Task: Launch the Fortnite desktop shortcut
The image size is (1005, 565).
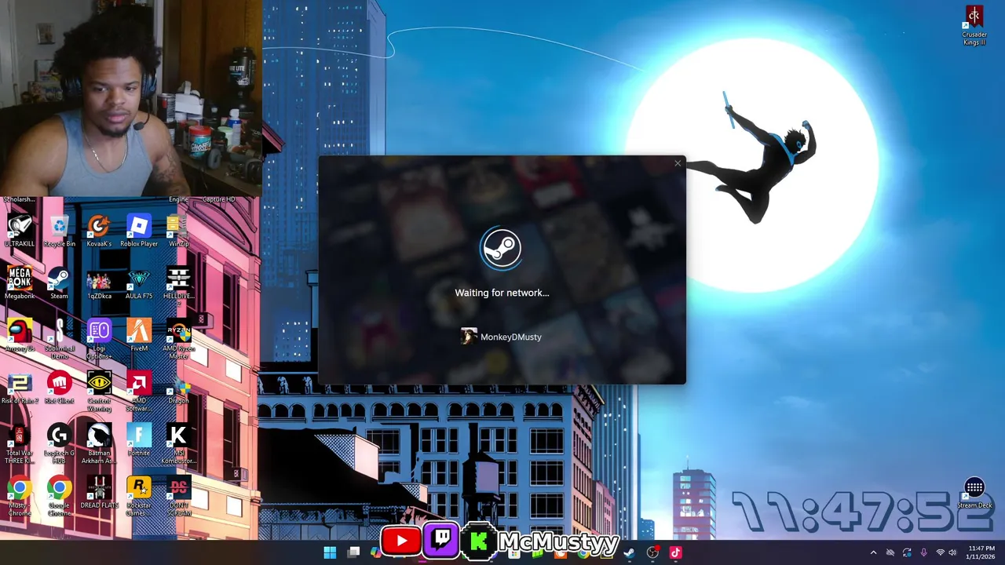Action: (139, 441)
